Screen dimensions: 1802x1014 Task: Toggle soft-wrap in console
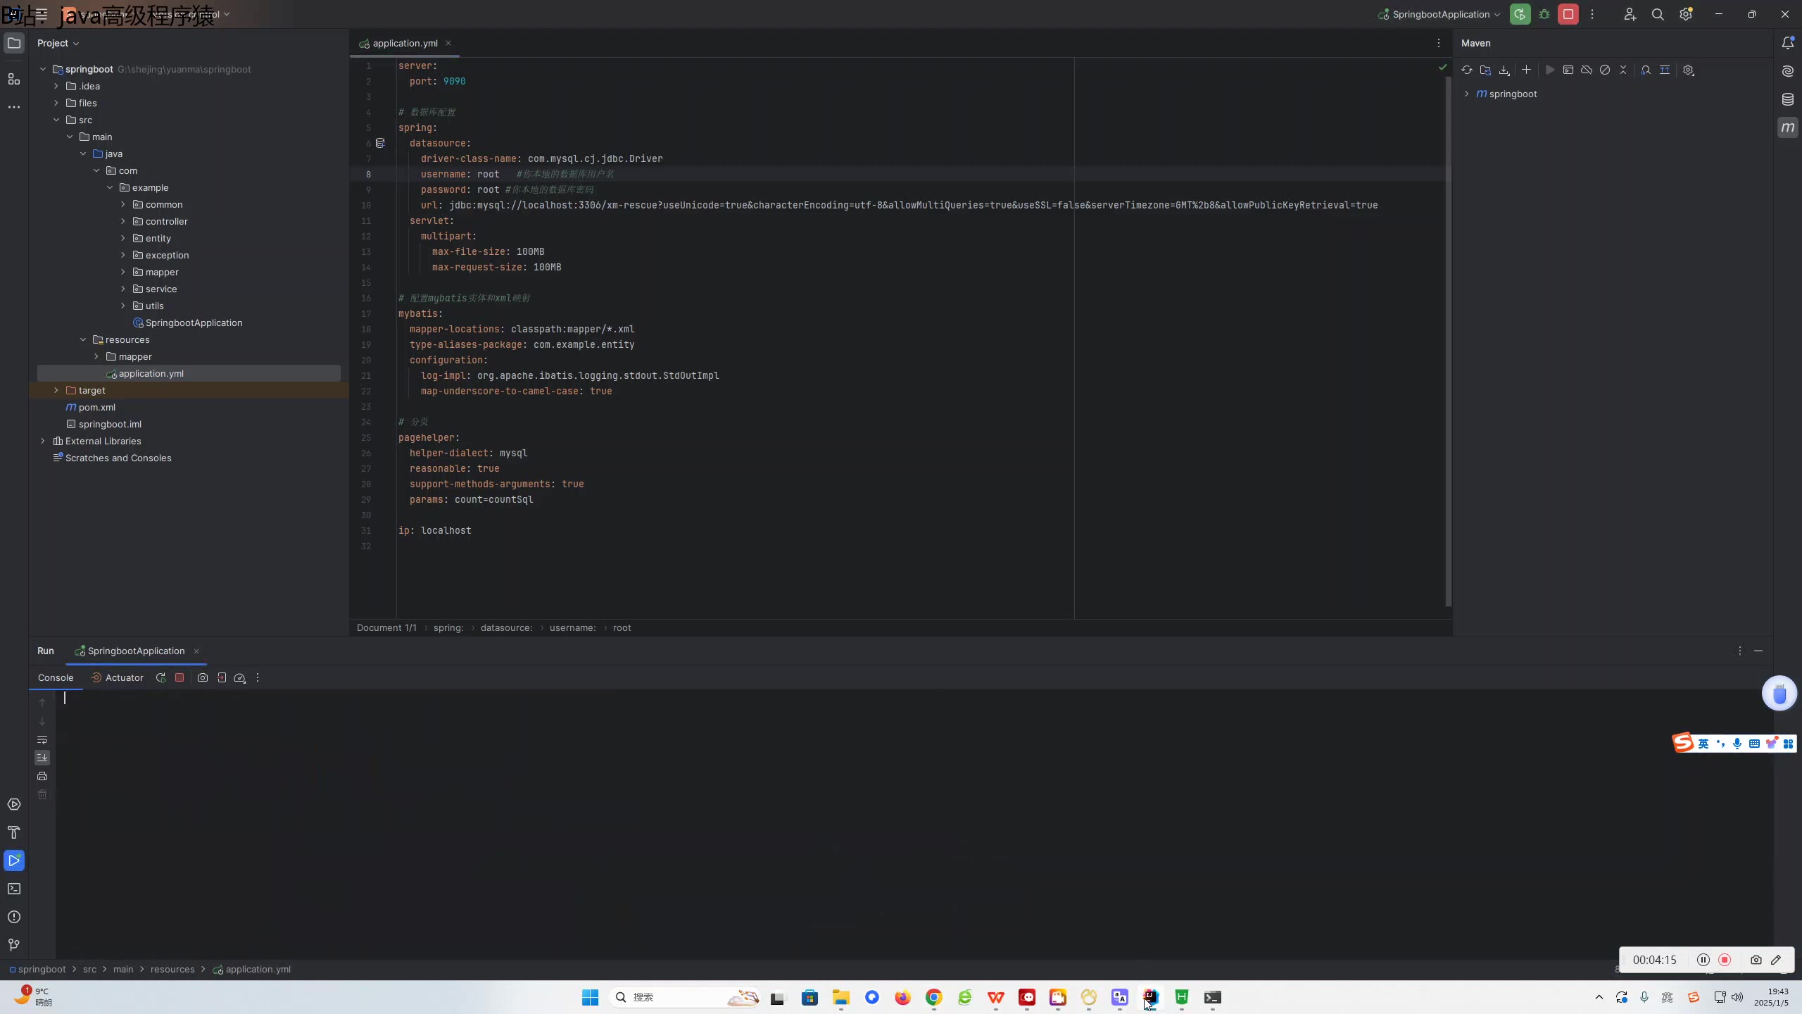[x=42, y=739]
